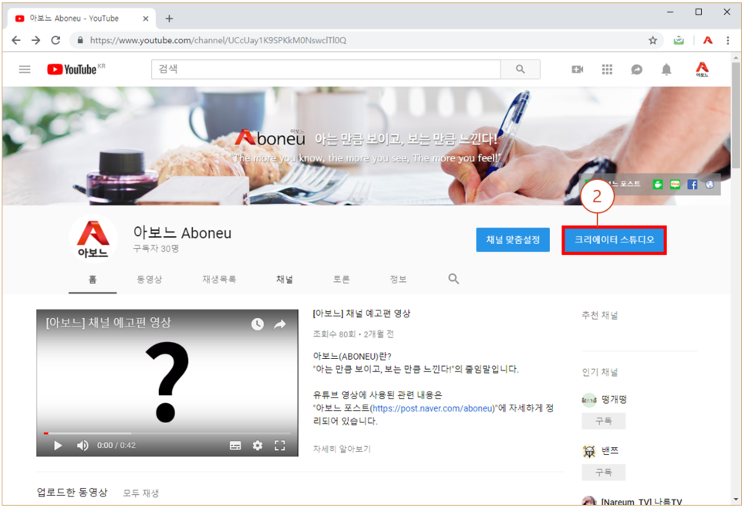Image resolution: width=745 pixels, height=508 pixels.
Task: Bookmark page with star icon
Action: click(652, 40)
